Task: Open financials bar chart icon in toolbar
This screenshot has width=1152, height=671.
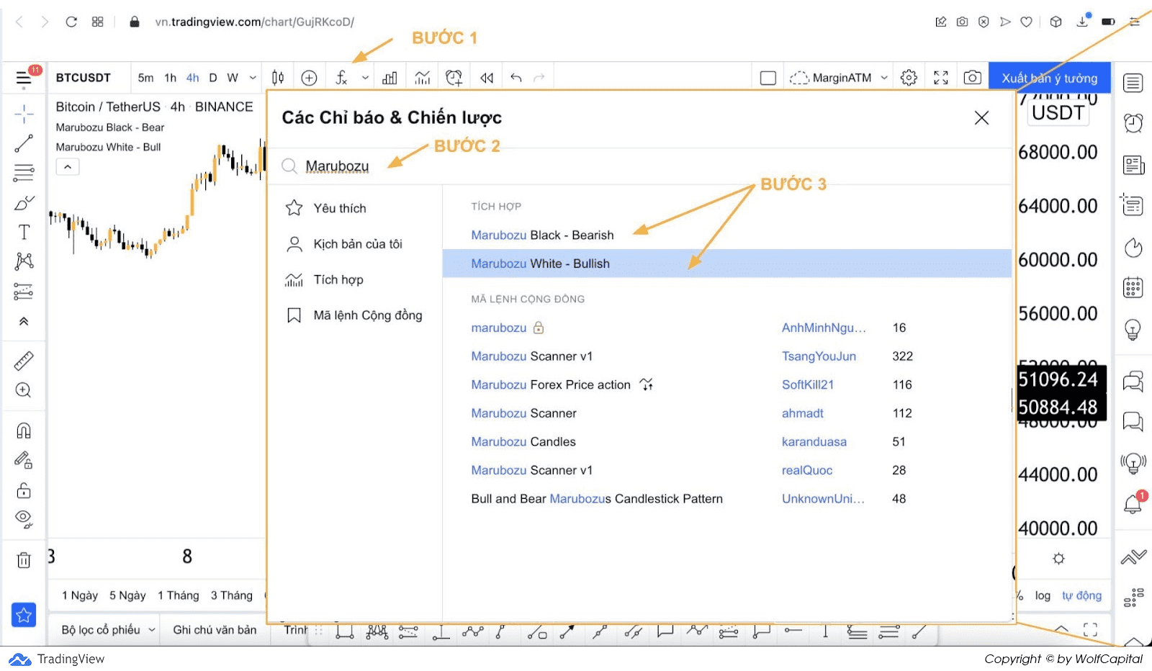Action: 390,78
